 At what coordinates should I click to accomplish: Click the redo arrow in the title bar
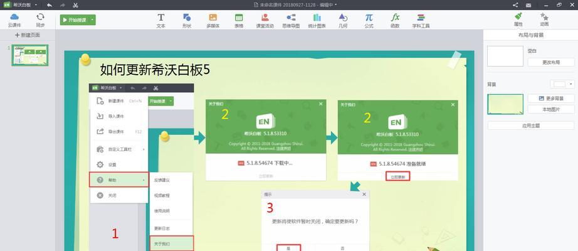click(62, 5)
